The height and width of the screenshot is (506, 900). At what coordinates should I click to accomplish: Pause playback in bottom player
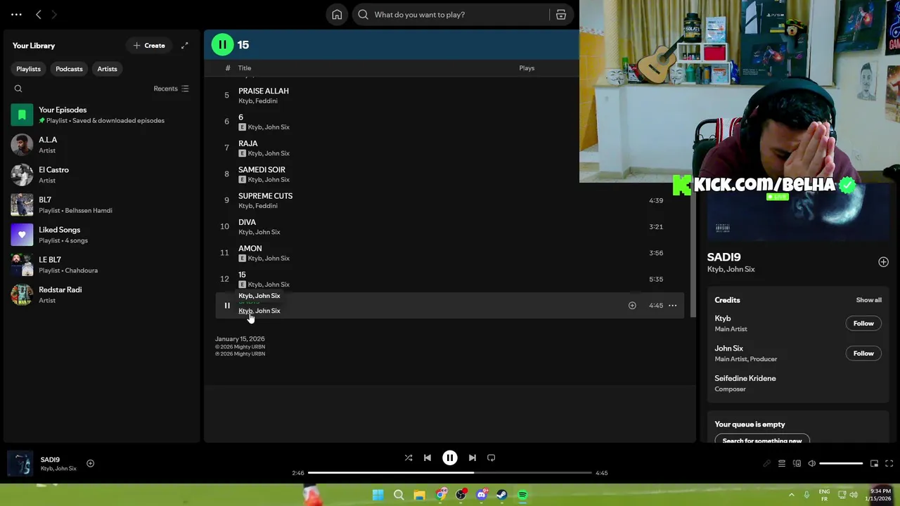click(450, 458)
